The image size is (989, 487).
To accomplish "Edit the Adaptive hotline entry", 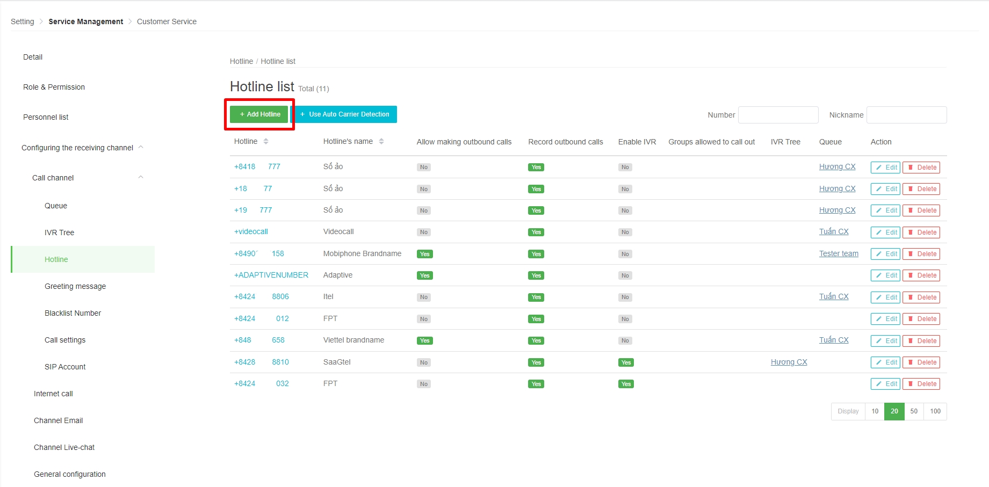I will point(885,275).
